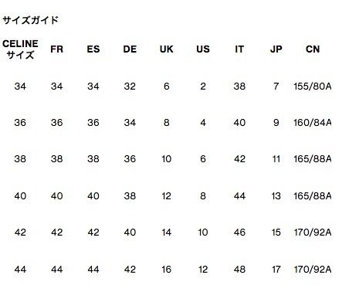The width and height of the screenshot is (342, 292).
Task: Select JP size 17 cell
Action: [276, 270]
